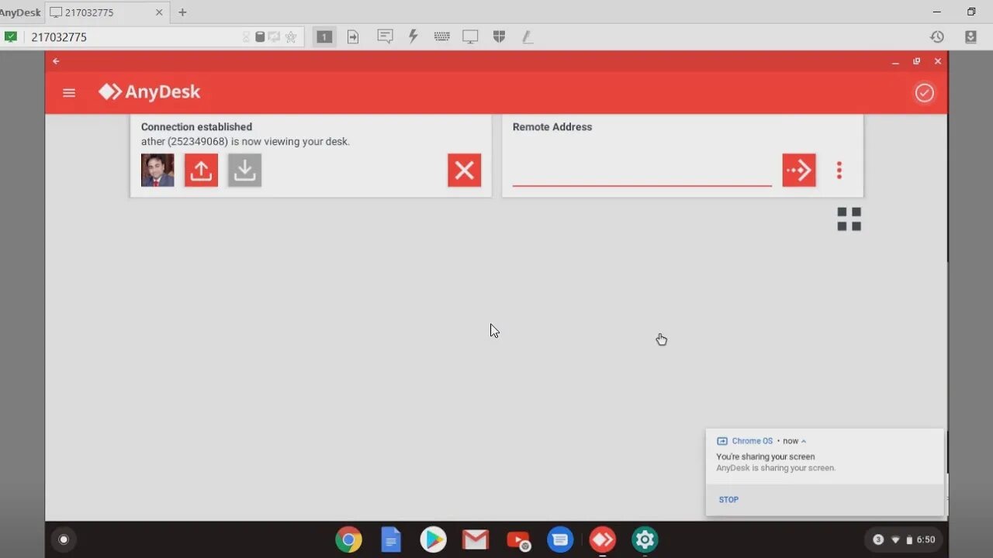Click the Chrome OS label in the notification
Image resolution: width=993 pixels, height=558 pixels.
[x=753, y=441]
